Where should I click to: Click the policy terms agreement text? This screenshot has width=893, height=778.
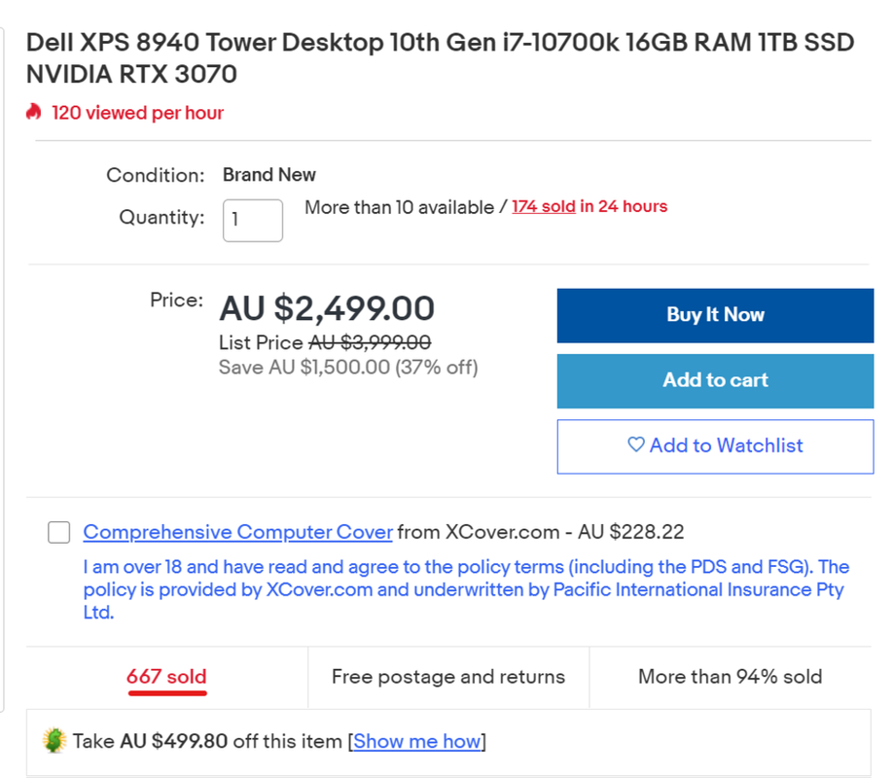(466, 589)
